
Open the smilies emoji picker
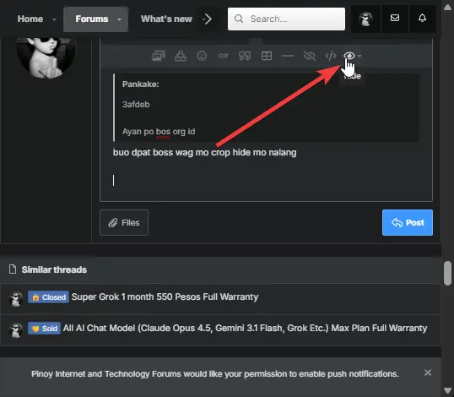tap(202, 56)
